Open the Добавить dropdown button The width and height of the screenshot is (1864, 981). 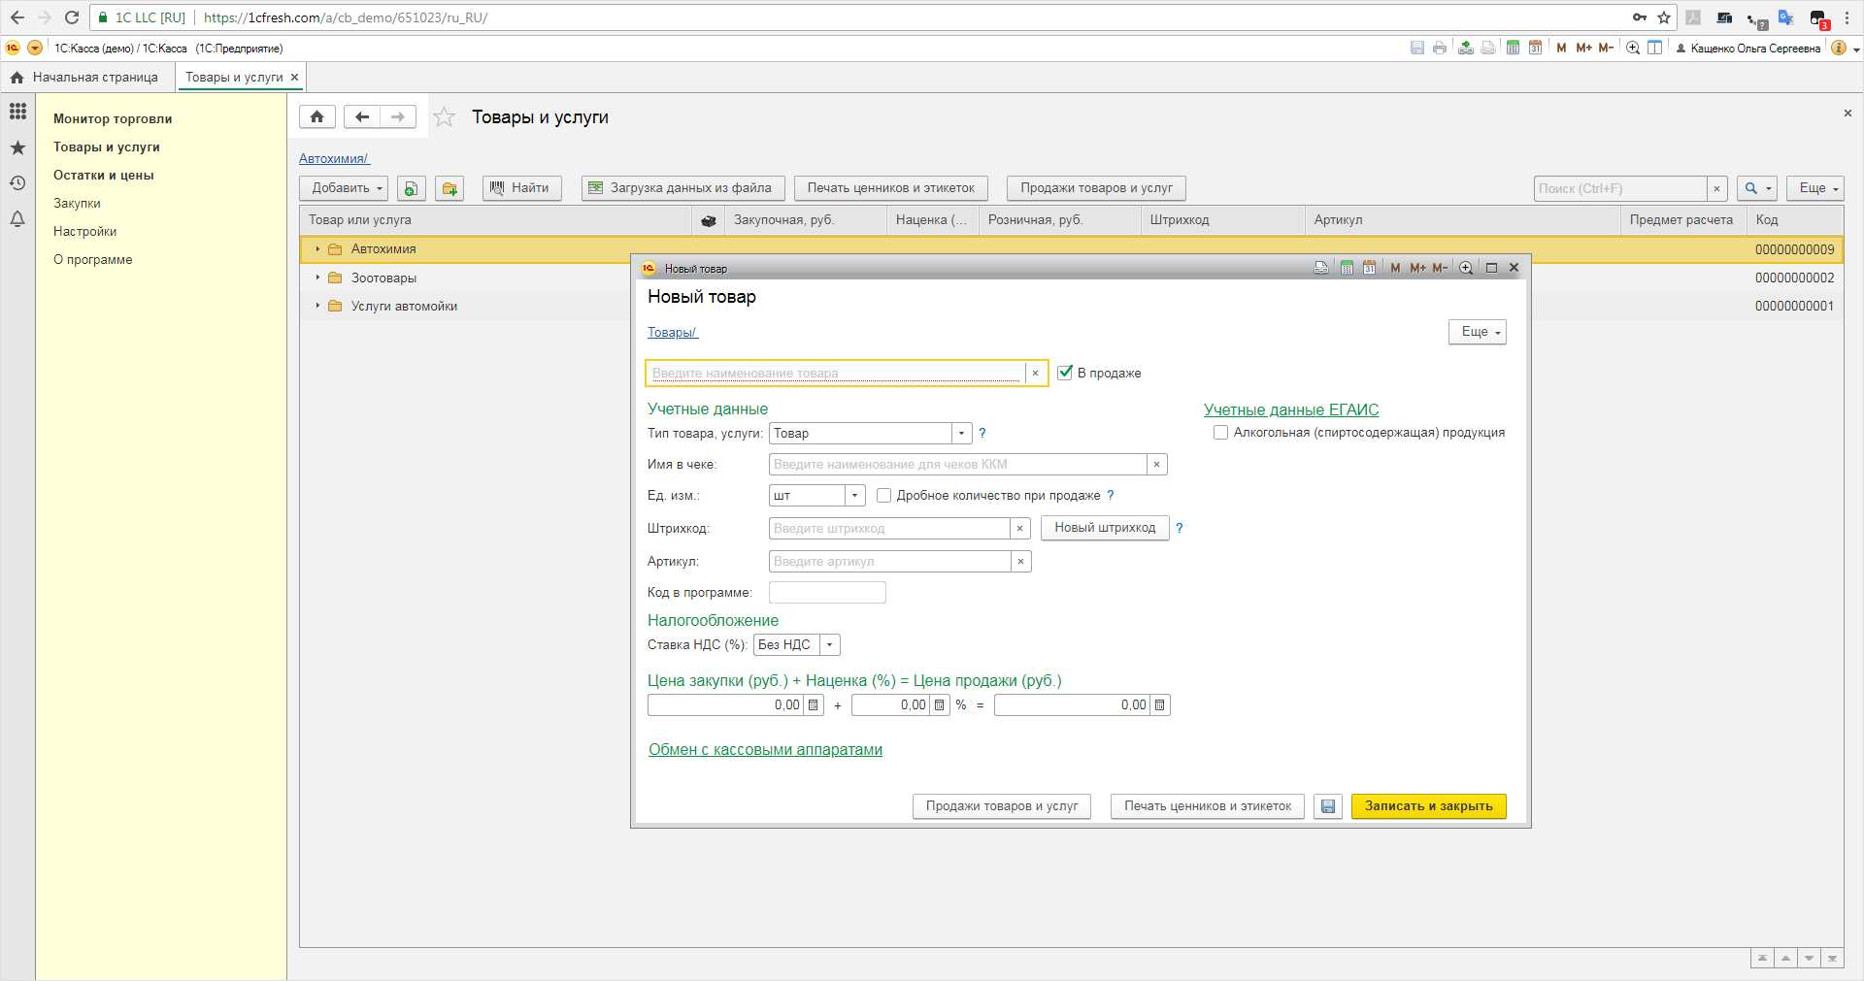tap(344, 188)
